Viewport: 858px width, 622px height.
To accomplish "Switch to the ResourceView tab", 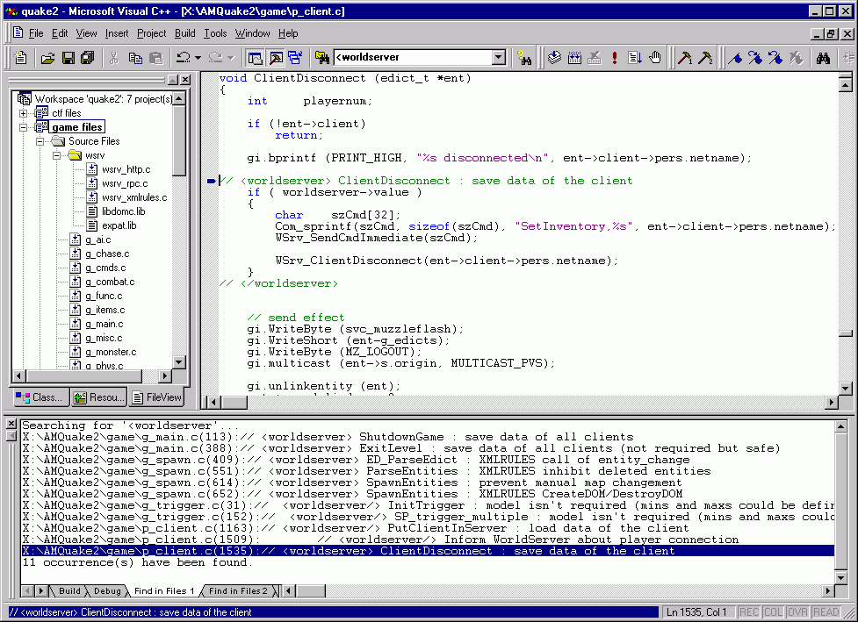I will tap(99, 397).
